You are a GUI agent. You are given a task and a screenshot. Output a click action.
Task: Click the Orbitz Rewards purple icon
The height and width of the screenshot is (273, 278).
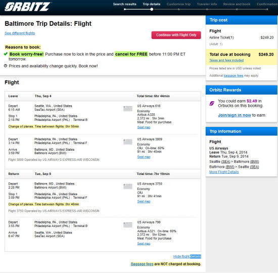tap(212, 103)
